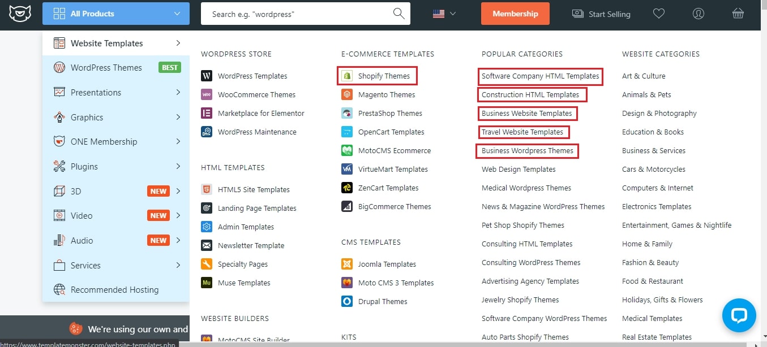Expand the Plugins submenu arrow
The height and width of the screenshot is (347, 767).
pos(178,166)
